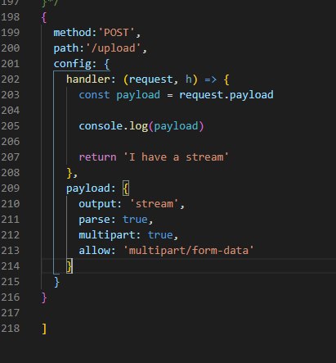This screenshot has width=336, height=363.
Task: Click 'payload' argument inside console.log
Action: point(176,126)
